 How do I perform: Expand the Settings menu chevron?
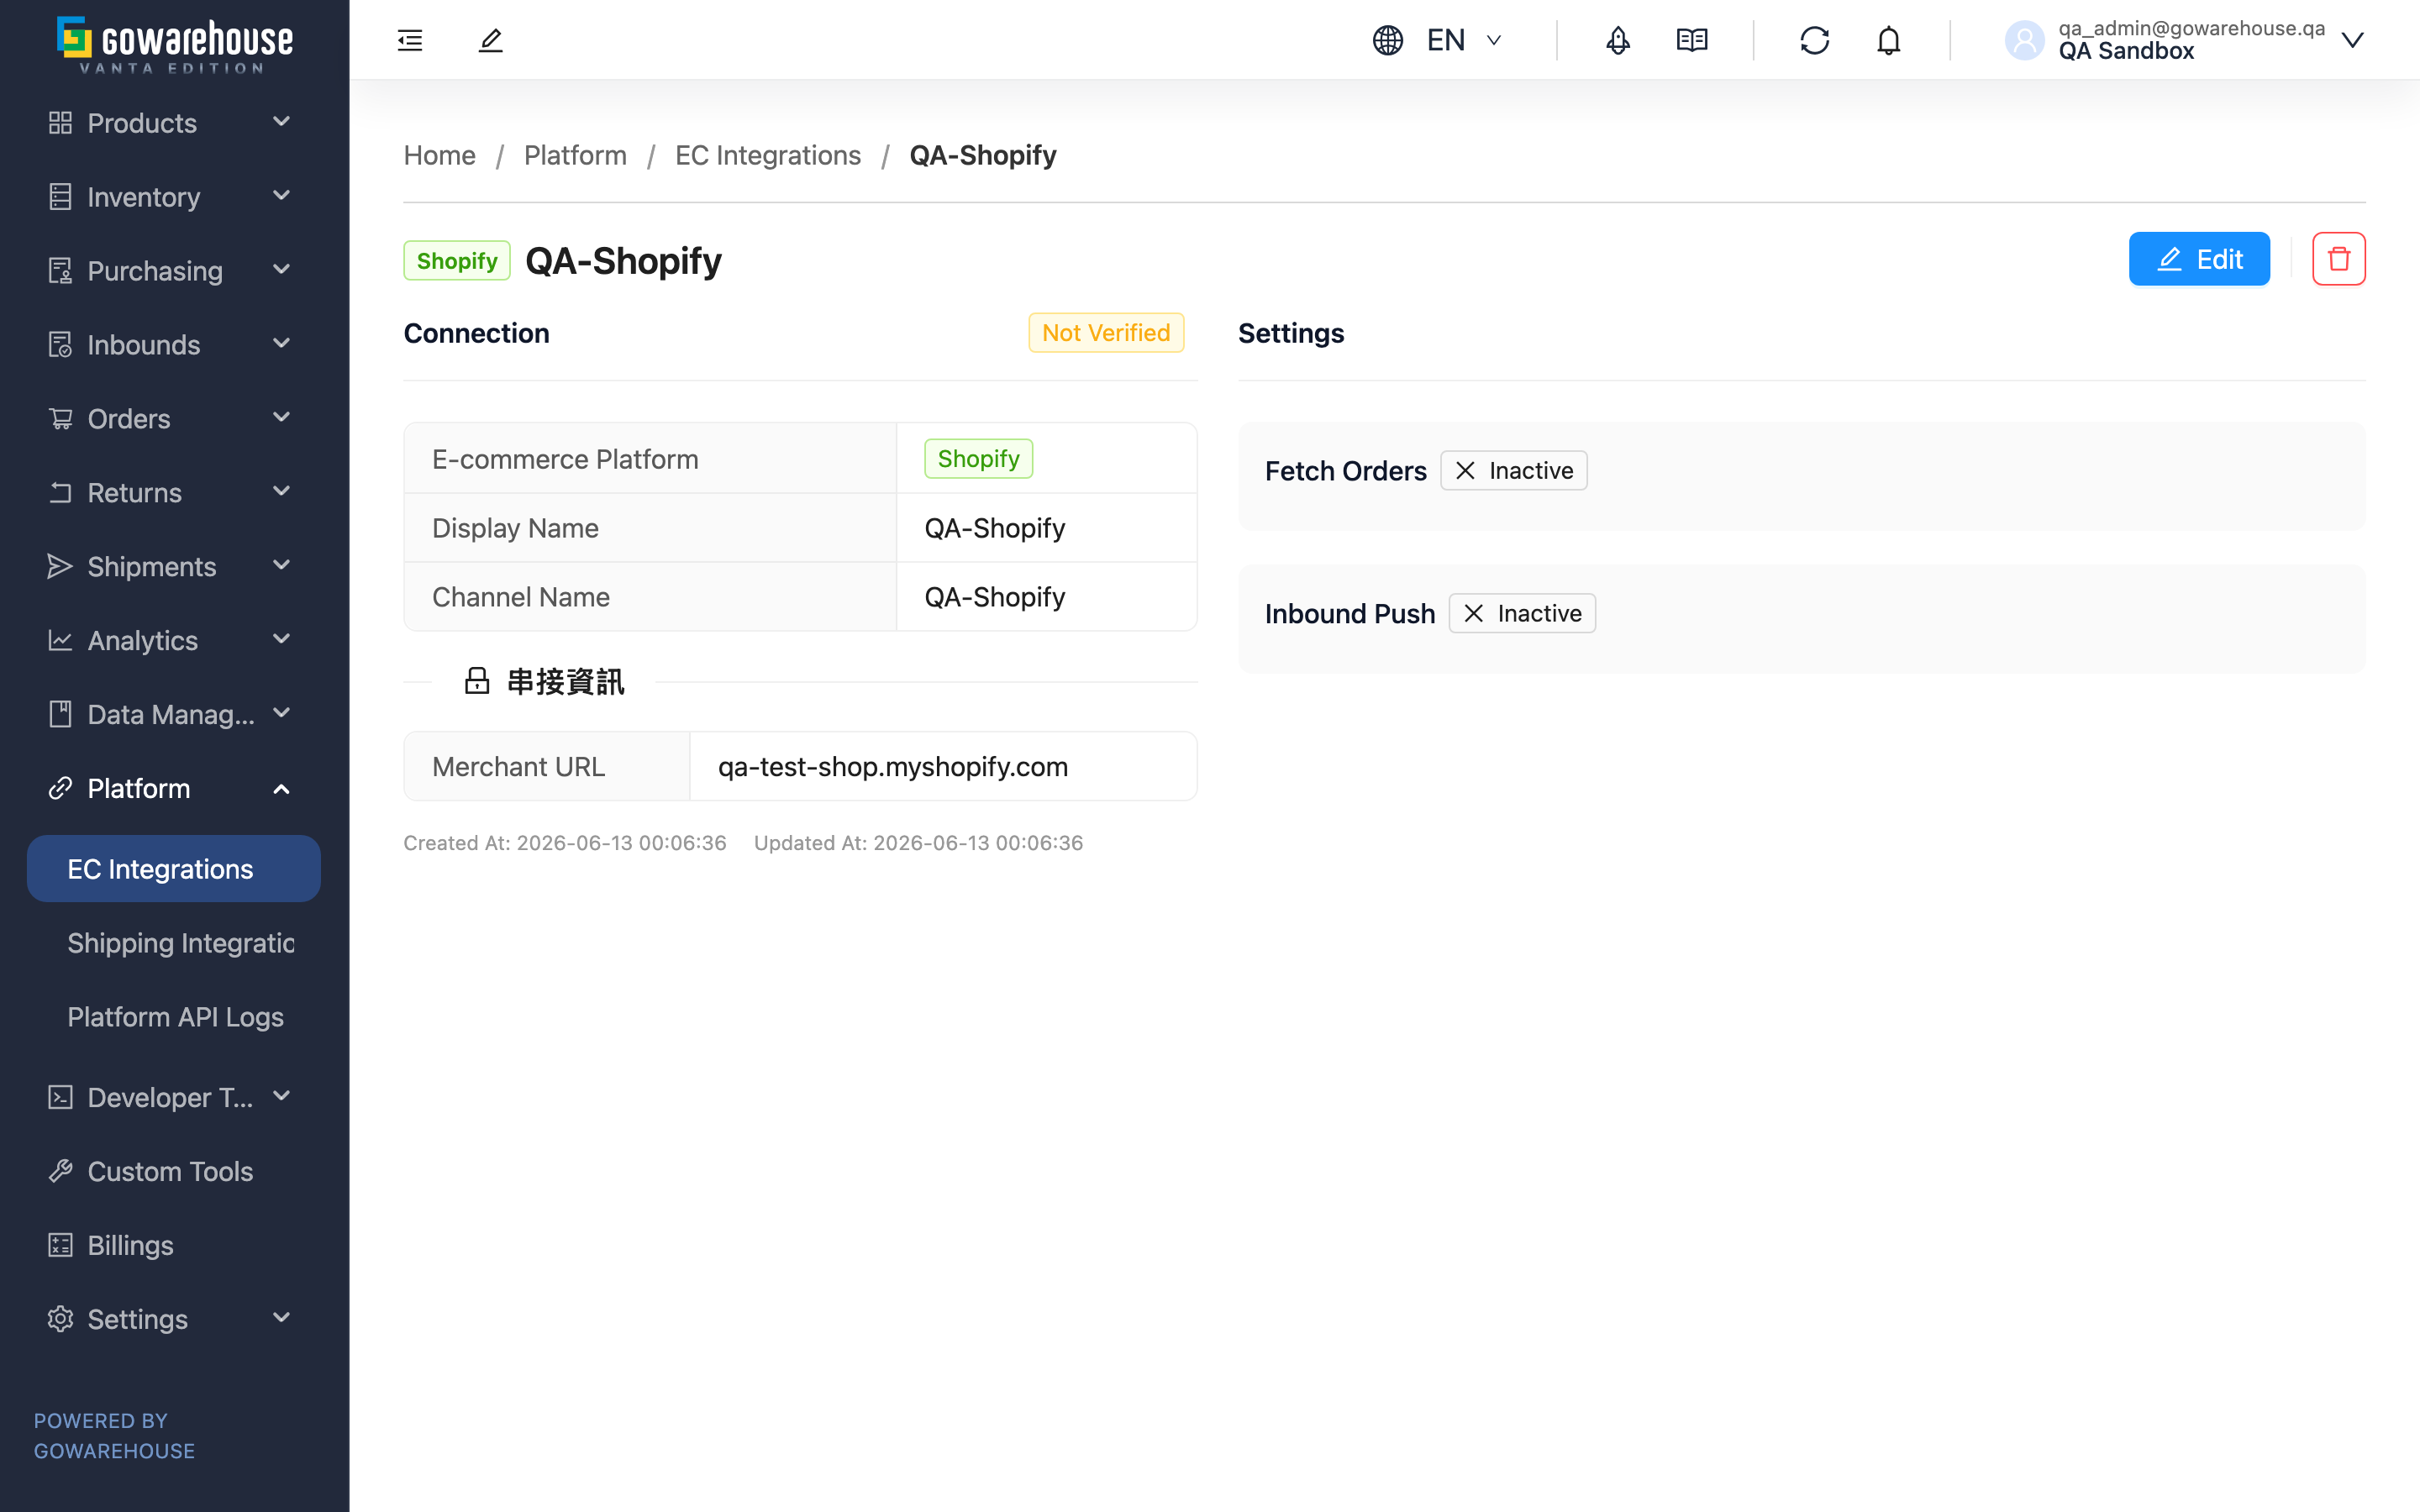281,1318
